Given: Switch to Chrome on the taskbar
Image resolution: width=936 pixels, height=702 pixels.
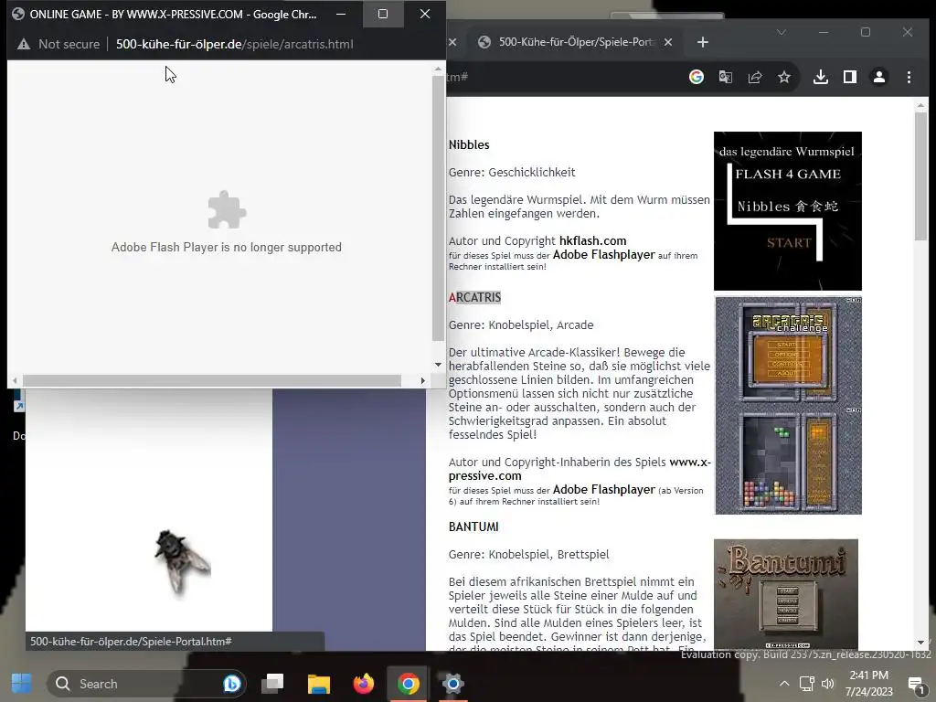Looking at the screenshot, I should (409, 683).
